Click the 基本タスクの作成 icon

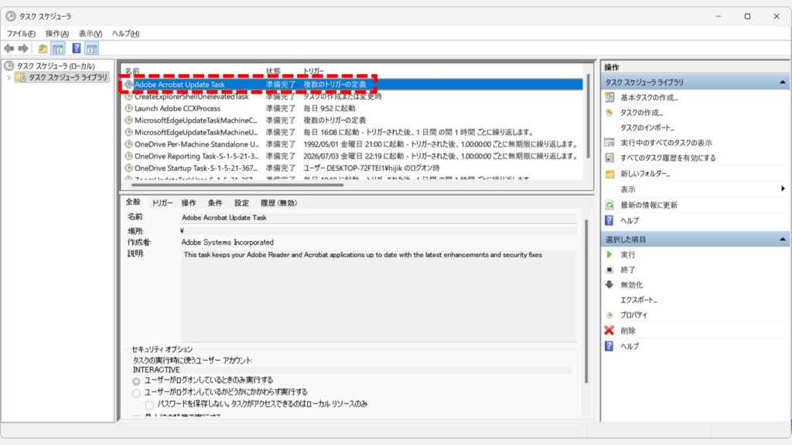point(609,97)
